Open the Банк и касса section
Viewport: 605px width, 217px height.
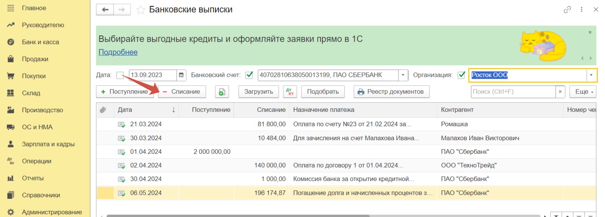40,42
